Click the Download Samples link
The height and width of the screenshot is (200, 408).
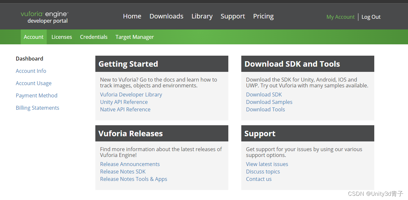269,102
